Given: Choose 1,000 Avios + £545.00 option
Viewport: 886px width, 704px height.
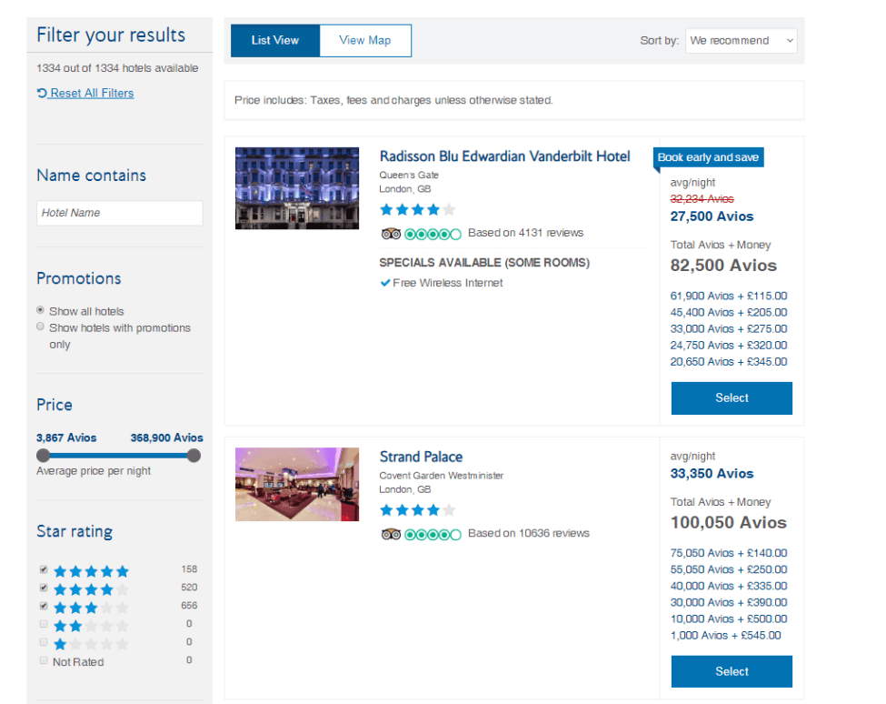Looking at the screenshot, I should (x=725, y=635).
